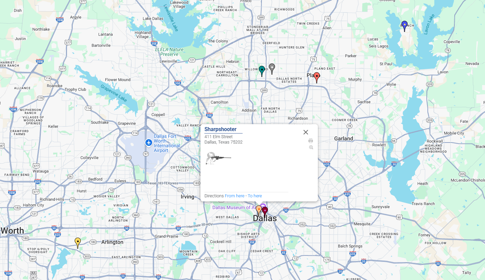The width and height of the screenshot is (485, 280).
Task: Click the Garland city label
Action: [x=344, y=138]
